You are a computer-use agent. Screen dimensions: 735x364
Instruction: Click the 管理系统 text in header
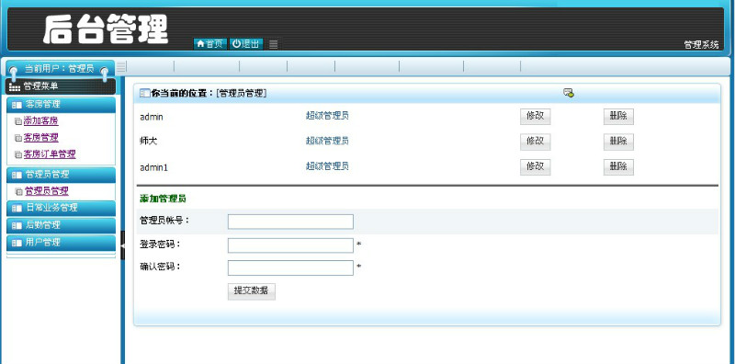click(701, 45)
